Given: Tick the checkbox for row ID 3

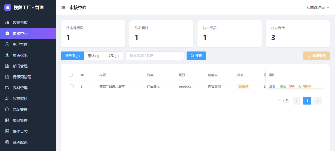Looking at the screenshot, I should pos(72,86).
